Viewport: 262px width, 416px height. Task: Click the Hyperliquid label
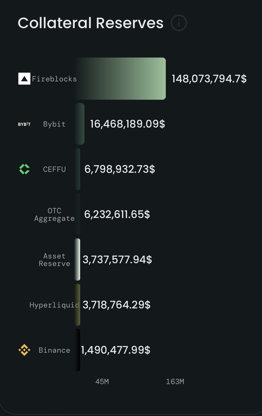[x=54, y=305]
